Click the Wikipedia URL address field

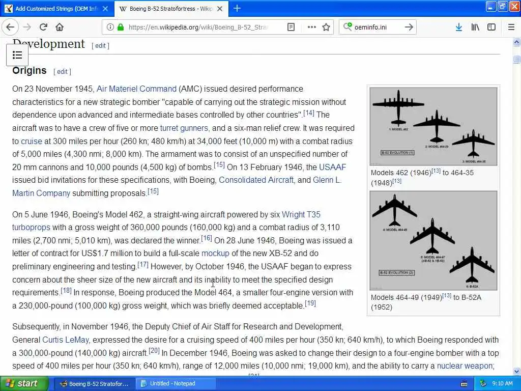pos(198,27)
